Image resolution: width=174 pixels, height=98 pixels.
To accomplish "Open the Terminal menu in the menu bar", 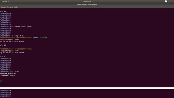I will click(x=10, y=7).
